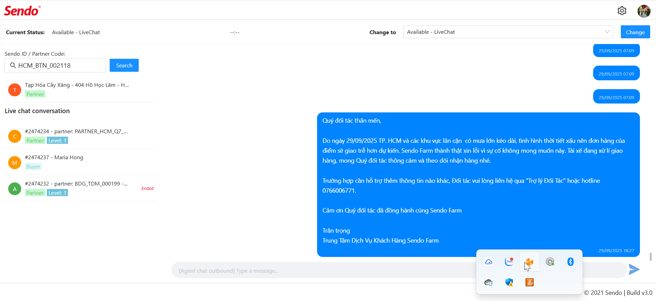The height and width of the screenshot is (301, 656).
Task: Open the blue cloud tray icon
Action: (x=489, y=262)
